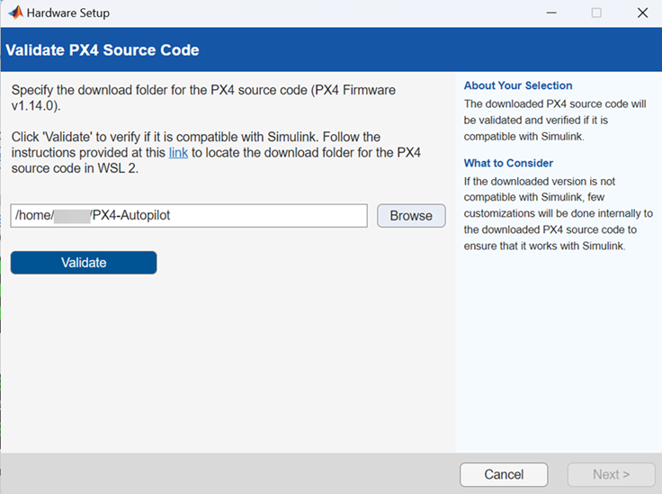
Task: Open the WSL 2 instructions link
Action: click(x=178, y=153)
